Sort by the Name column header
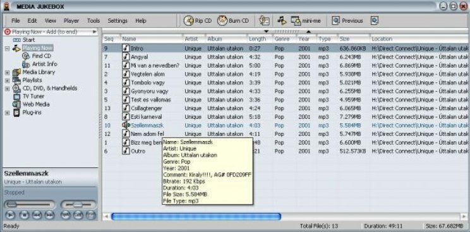 [152, 39]
